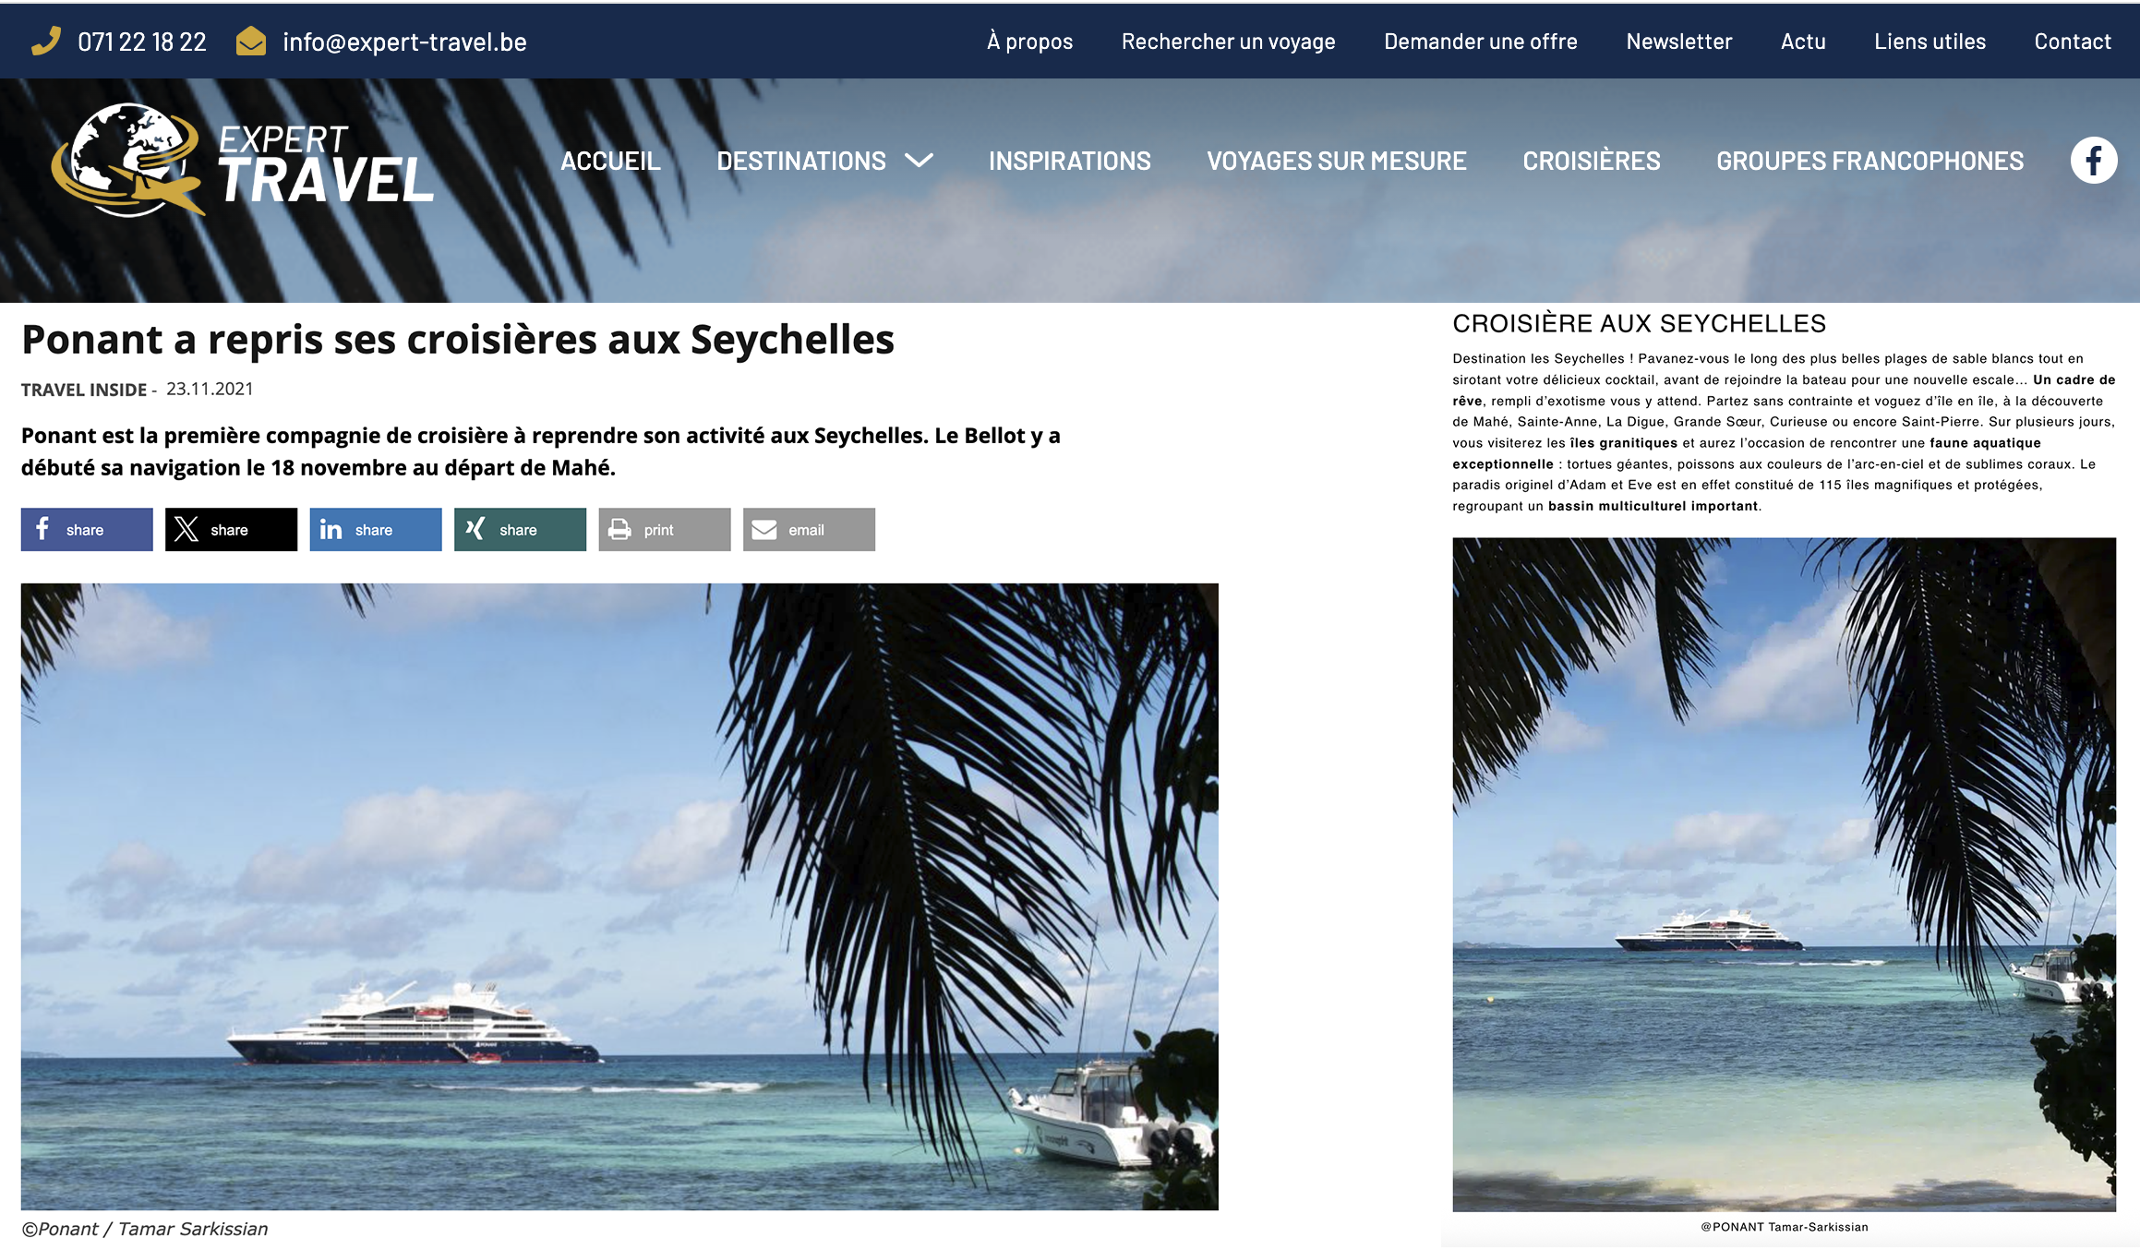Open Rechercher un voyage link
The image size is (2140, 1250).
pyautogui.click(x=1228, y=42)
